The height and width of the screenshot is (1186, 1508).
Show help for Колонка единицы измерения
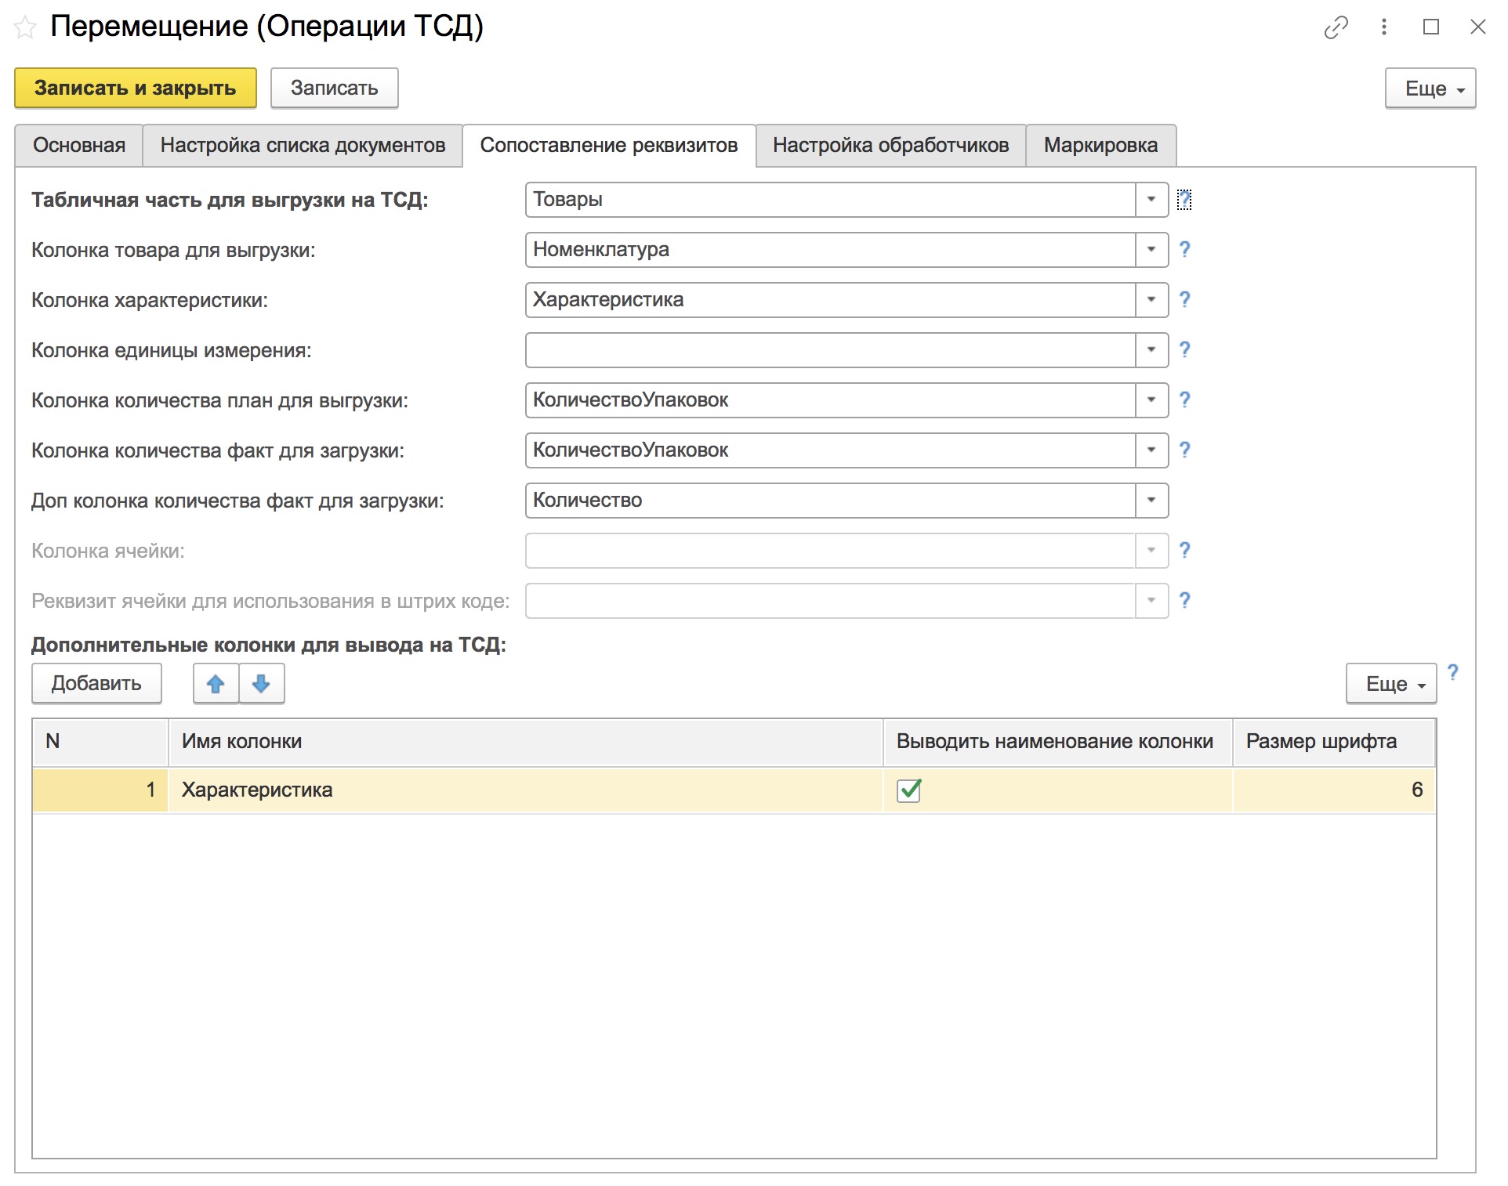1184,350
